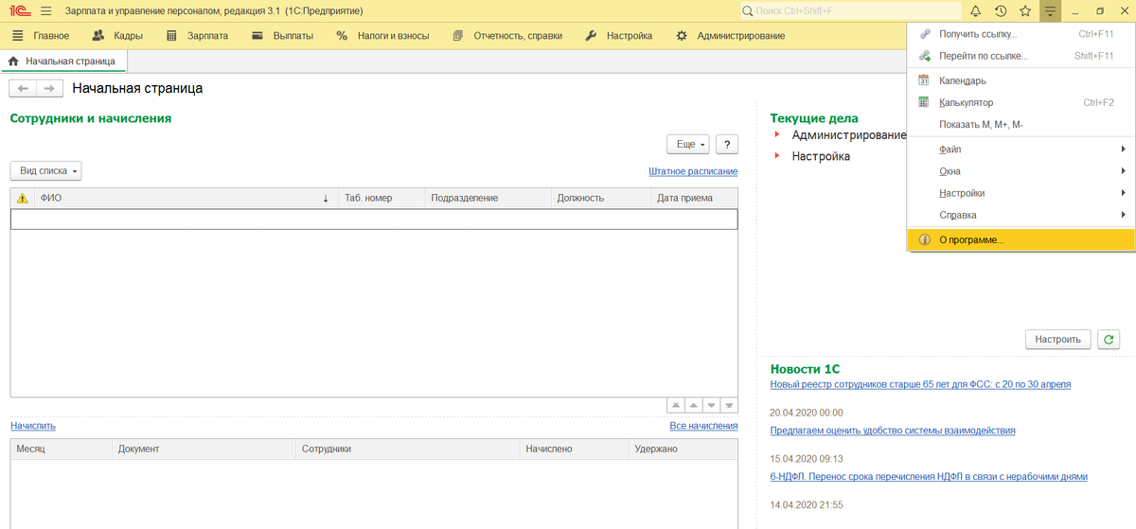Expand Настройка in Текущие дела
Image resolution: width=1136 pixels, height=529 pixels.
coord(778,156)
